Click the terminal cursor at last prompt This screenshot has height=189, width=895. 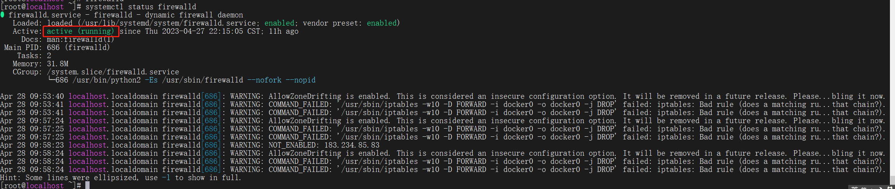(87, 185)
